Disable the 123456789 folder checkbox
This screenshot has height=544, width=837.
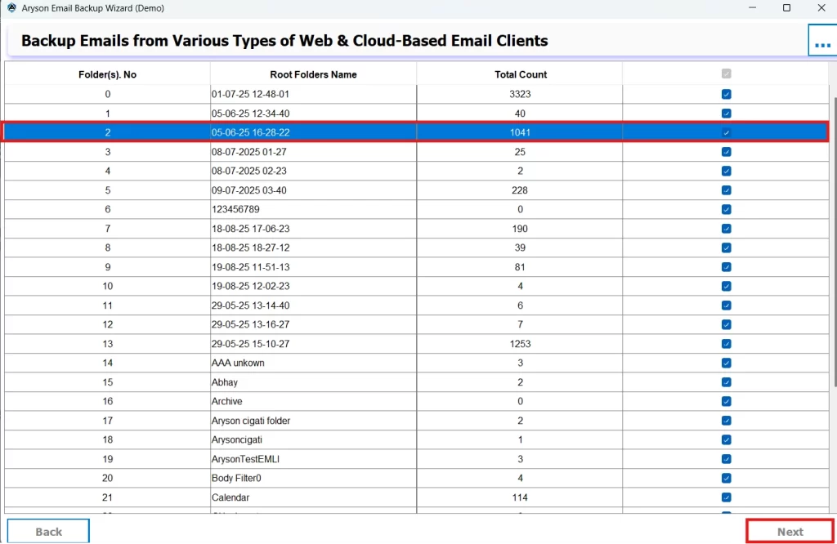[726, 209]
